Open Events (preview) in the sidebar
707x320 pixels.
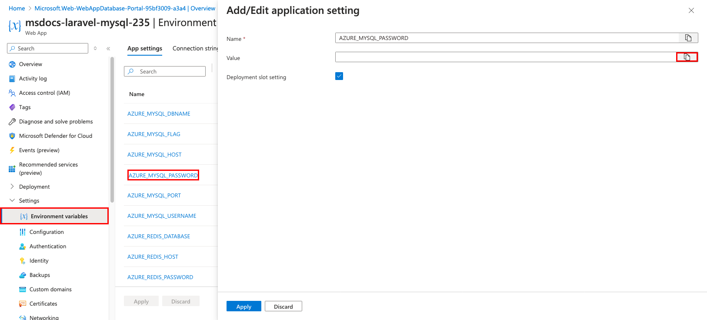(39, 150)
